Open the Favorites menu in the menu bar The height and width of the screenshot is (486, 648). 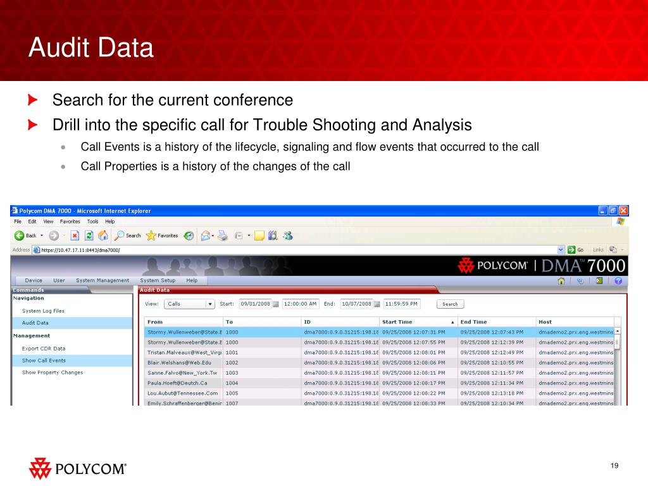[x=70, y=221]
